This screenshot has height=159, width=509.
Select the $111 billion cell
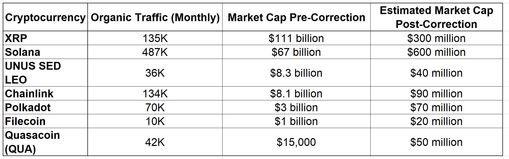(296, 38)
